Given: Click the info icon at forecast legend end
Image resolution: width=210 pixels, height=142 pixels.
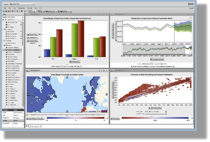Looking at the screenshot, I should (x=174, y=66).
